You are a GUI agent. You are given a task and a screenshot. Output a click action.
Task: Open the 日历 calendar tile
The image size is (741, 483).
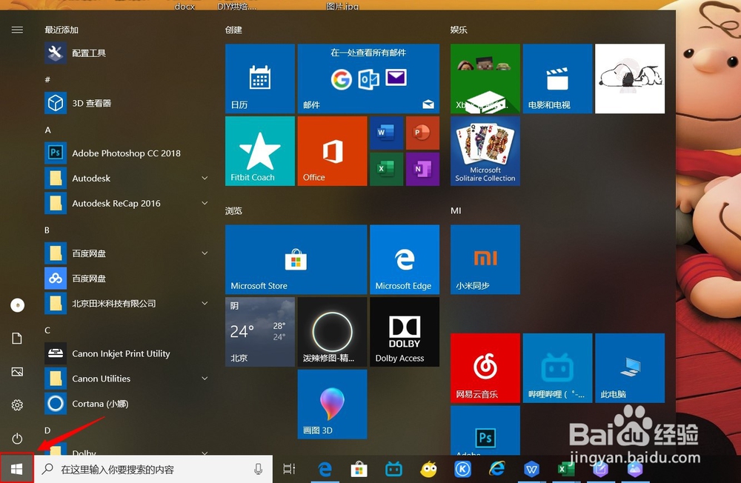[260, 79]
